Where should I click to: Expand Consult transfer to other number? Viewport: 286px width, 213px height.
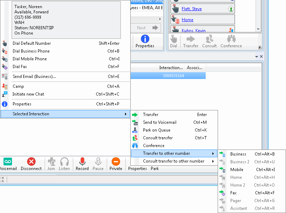point(173,161)
